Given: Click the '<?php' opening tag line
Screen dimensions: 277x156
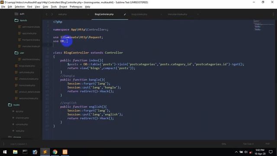Looking at the screenshot, I should [x=58, y=22].
